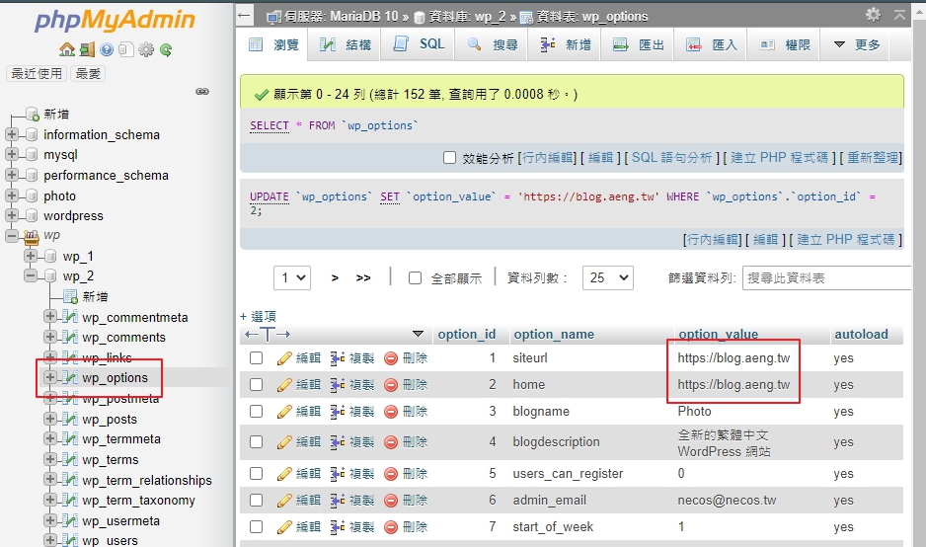Collapse the top breadcrumb bar arrow
The width and height of the screenshot is (926, 547).
[x=899, y=15]
